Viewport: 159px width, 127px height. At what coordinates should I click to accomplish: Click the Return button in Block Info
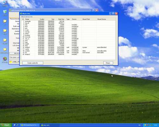point(108,63)
